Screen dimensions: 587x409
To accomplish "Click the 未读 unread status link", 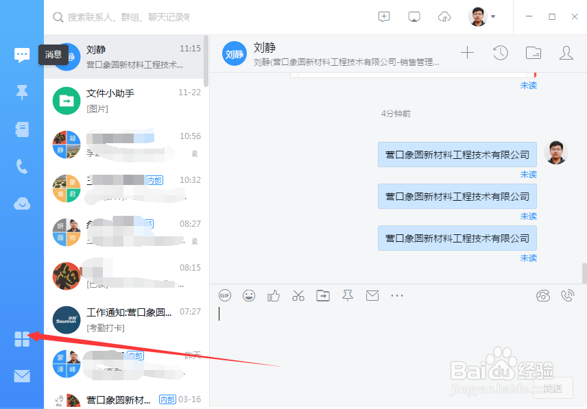I will 528,174.
